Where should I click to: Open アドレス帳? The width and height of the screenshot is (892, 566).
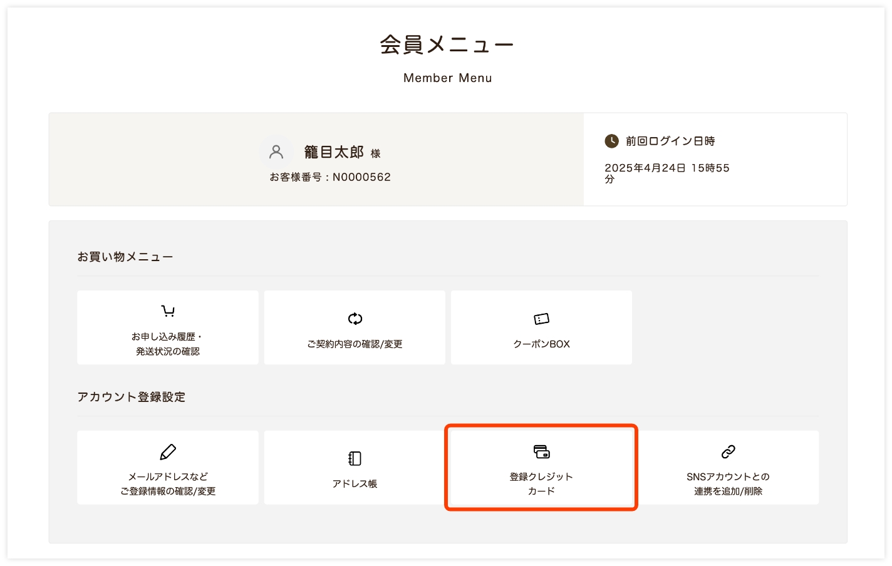click(355, 468)
